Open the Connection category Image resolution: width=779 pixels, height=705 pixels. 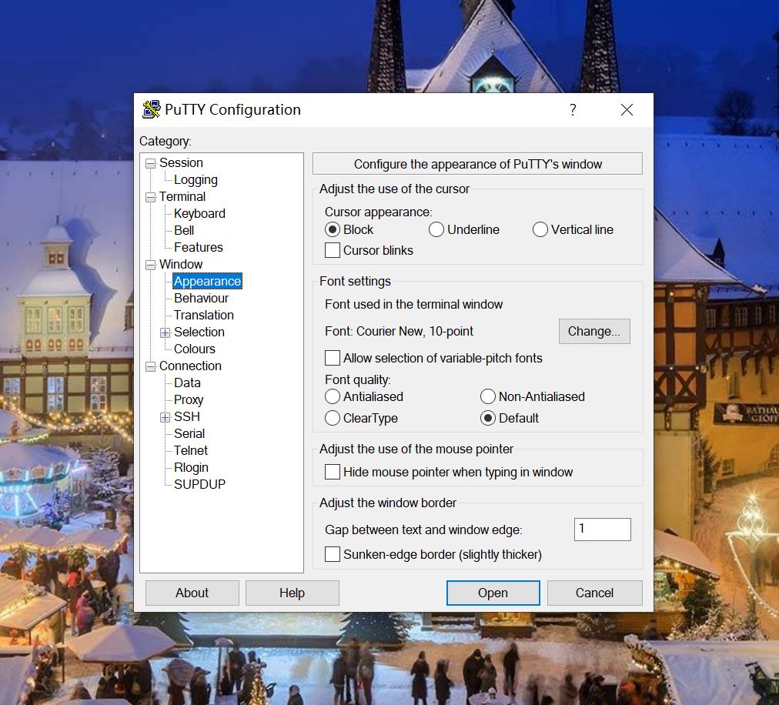point(190,366)
